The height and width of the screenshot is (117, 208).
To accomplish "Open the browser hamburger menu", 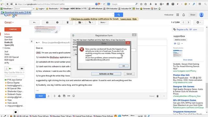I will pyautogui.click(x=200, y=4).
